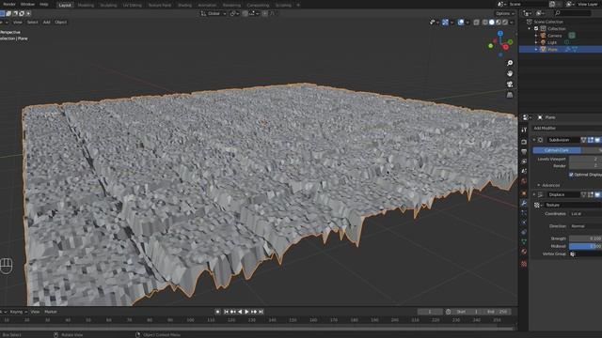This screenshot has height=338, width=602.
Task: Open the viewport Add menu
Action: pyautogui.click(x=46, y=23)
